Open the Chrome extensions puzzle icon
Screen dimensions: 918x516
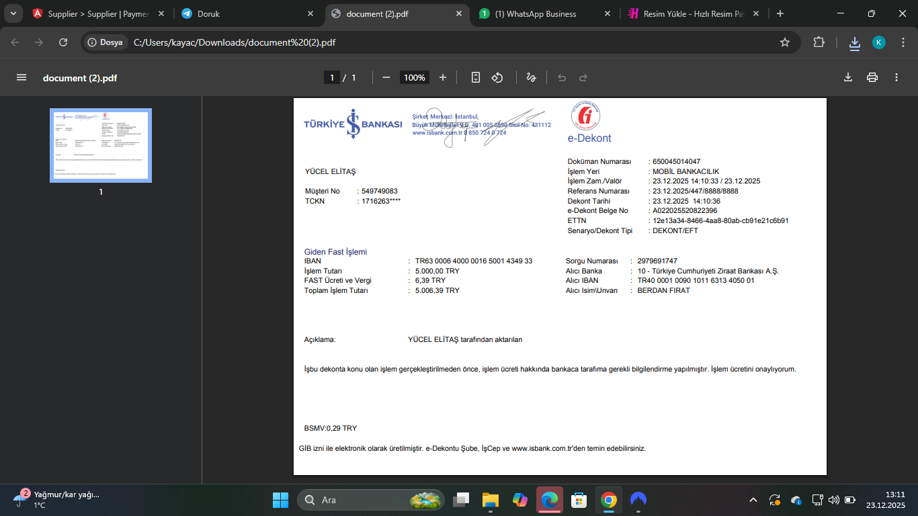point(819,42)
